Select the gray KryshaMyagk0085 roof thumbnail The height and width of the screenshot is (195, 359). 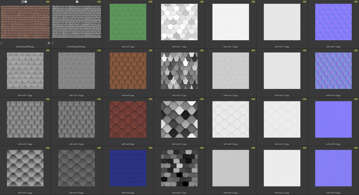point(76,22)
